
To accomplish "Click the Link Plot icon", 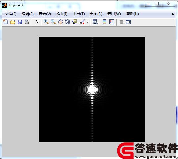I will click(95, 22).
